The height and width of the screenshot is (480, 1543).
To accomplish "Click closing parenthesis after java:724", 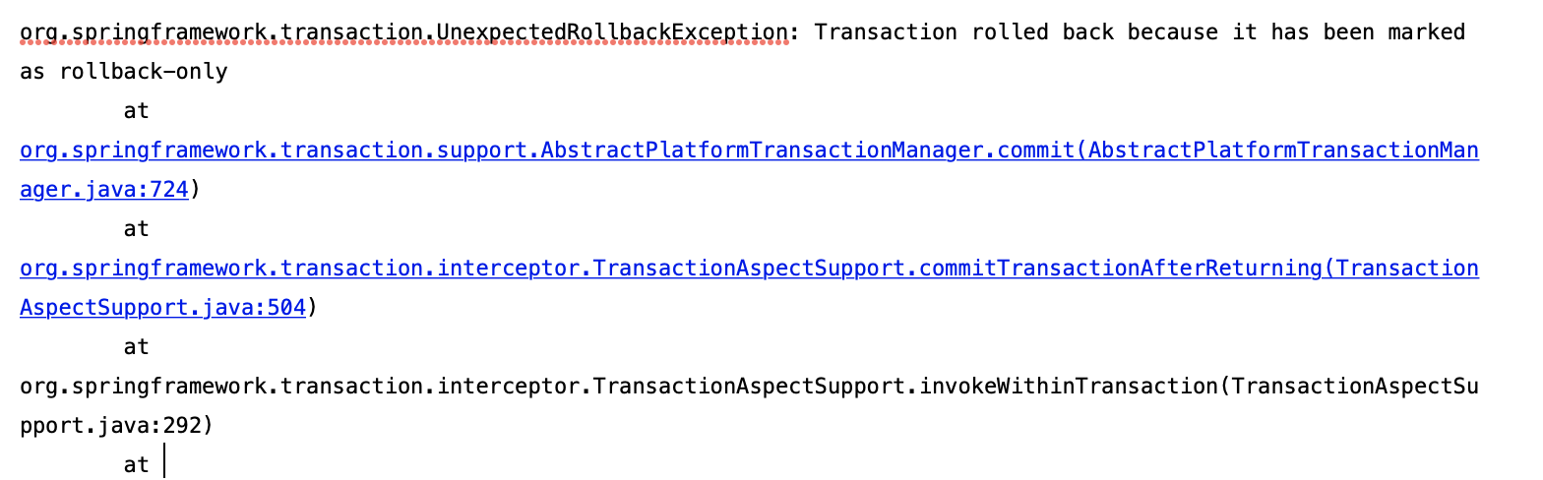I will pos(195,190).
